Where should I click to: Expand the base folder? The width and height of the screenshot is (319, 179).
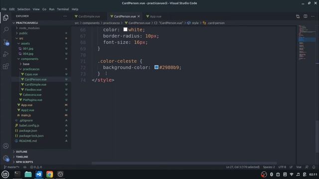tap(26, 64)
